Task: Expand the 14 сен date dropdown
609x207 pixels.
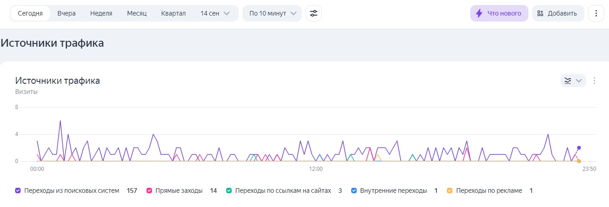Action: (215, 13)
